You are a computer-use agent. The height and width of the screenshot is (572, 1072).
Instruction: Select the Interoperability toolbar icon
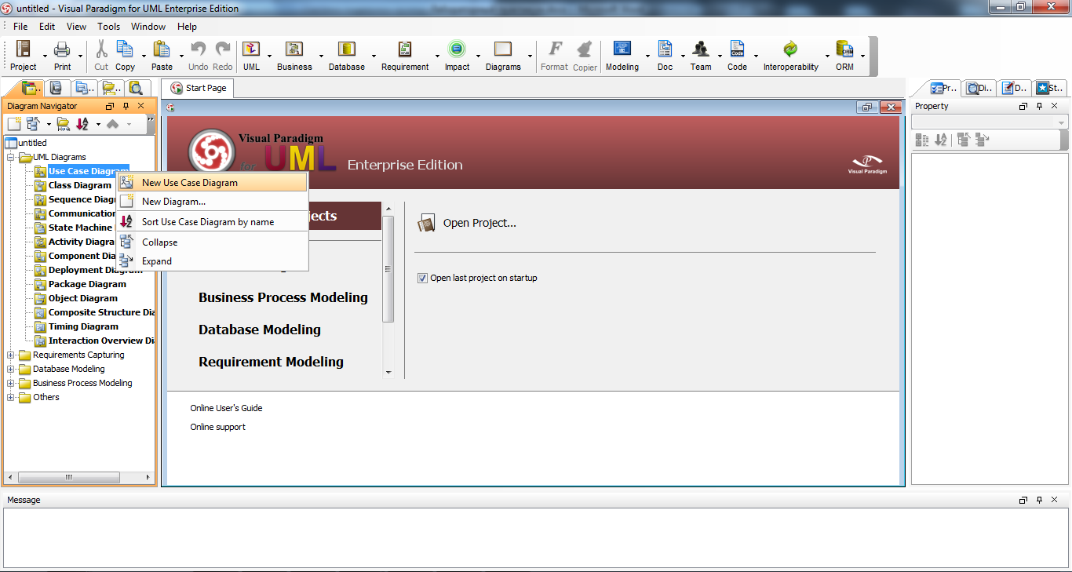pyautogui.click(x=790, y=49)
